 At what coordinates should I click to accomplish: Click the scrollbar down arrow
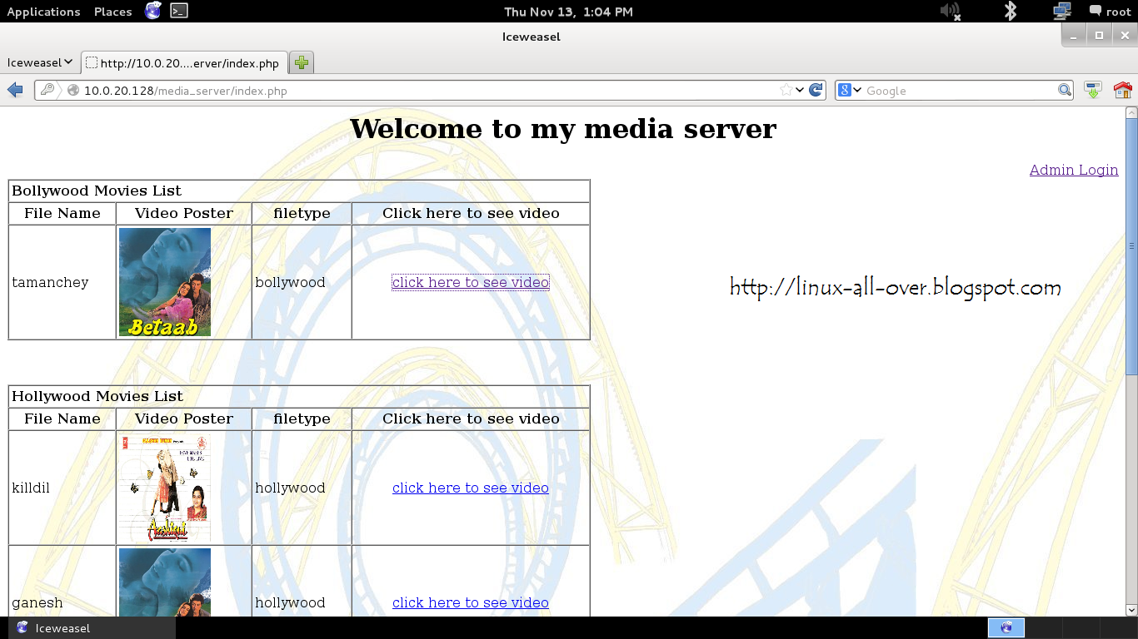(x=1131, y=610)
